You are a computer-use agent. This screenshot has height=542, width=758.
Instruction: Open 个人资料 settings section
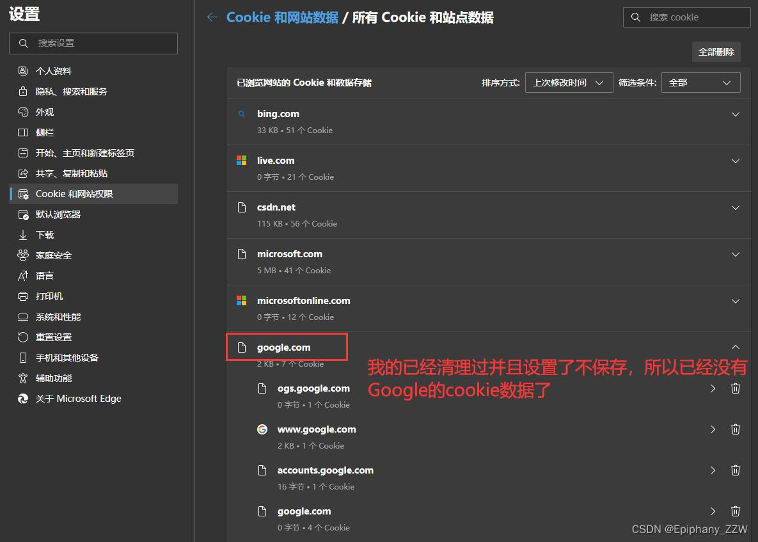pyautogui.click(x=93, y=71)
